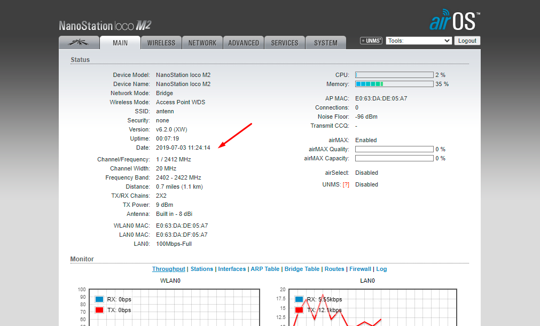Open the Log link
540x326 pixels.
381,269
